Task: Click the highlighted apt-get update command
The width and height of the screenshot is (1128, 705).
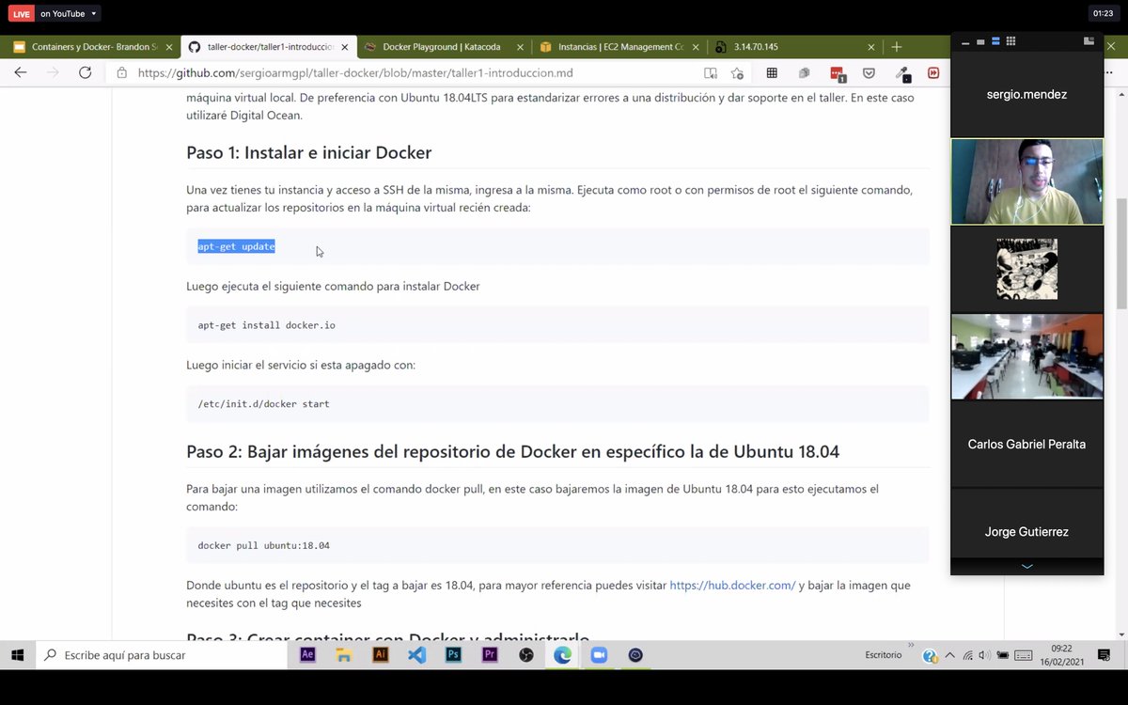Action: tap(236, 246)
